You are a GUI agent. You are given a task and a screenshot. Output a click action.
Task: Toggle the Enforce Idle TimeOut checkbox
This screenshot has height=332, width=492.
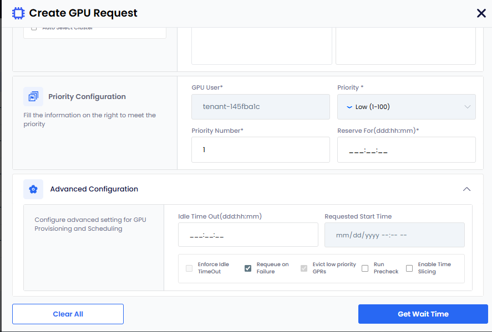pos(189,268)
